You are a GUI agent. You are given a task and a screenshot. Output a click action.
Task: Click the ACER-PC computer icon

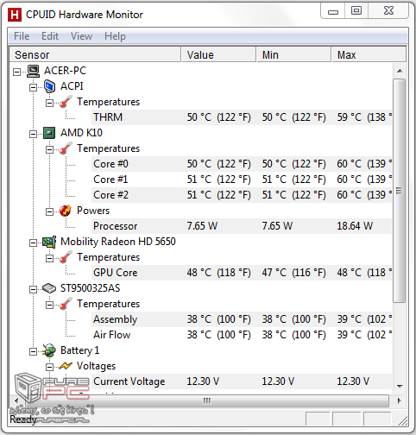pos(34,71)
